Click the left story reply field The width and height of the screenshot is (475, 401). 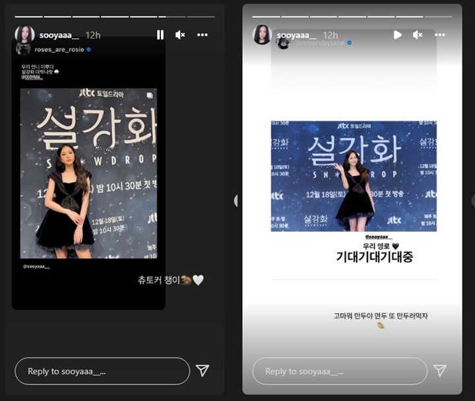click(102, 371)
